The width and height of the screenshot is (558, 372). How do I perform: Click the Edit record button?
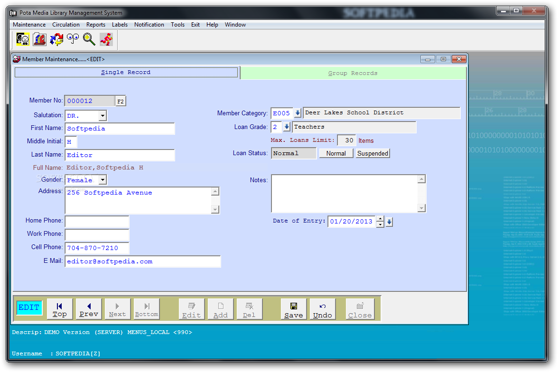point(192,309)
